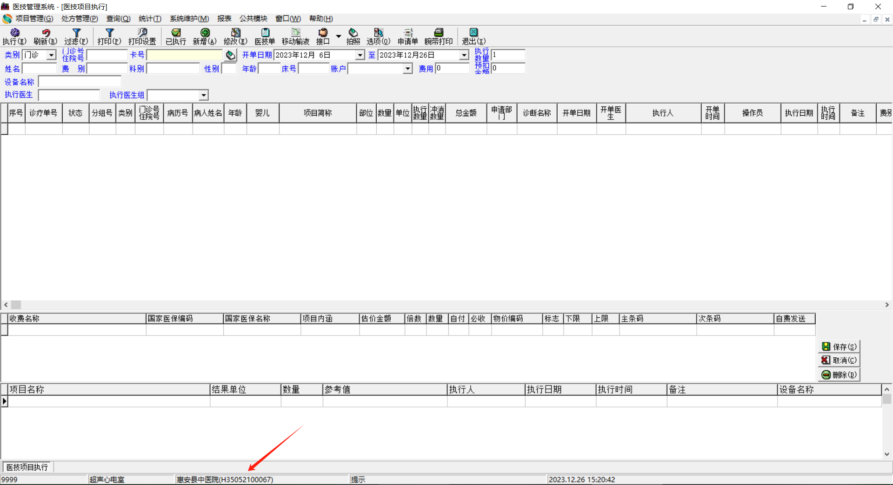Focus the 预扣金额 amount field
The height and width of the screenshot is (485, 893).
click(508, 68)
